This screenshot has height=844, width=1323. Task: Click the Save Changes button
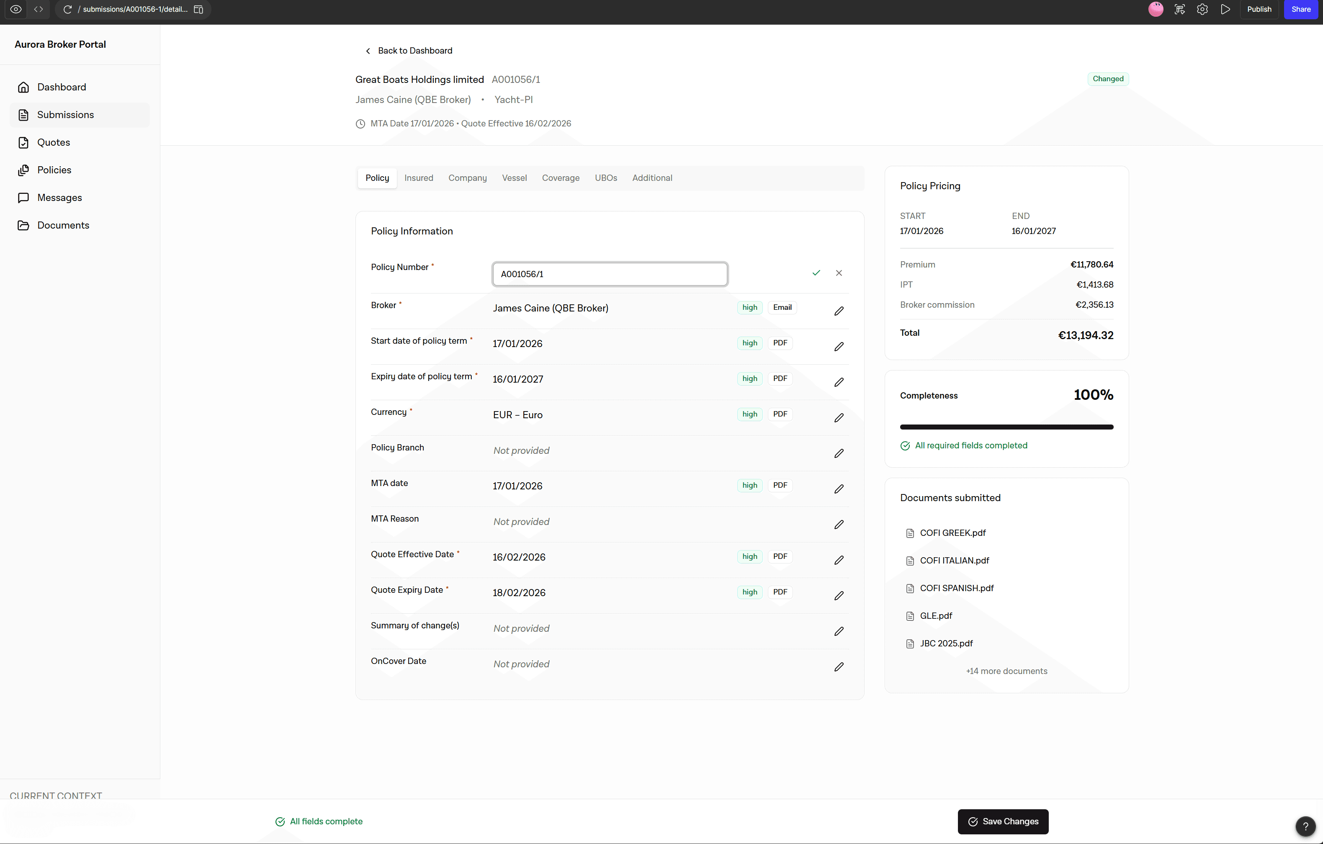tap(1003, 821)
